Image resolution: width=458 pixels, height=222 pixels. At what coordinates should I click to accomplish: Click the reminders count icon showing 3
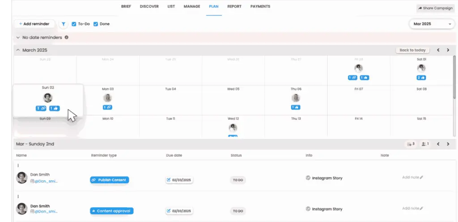pyautogui.click(x=411, y=144)
